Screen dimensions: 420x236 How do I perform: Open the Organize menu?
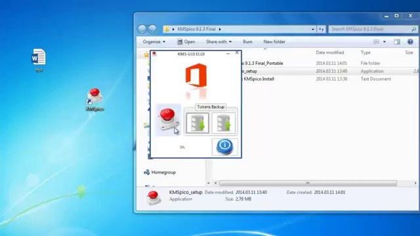click(x=154, y=42)
